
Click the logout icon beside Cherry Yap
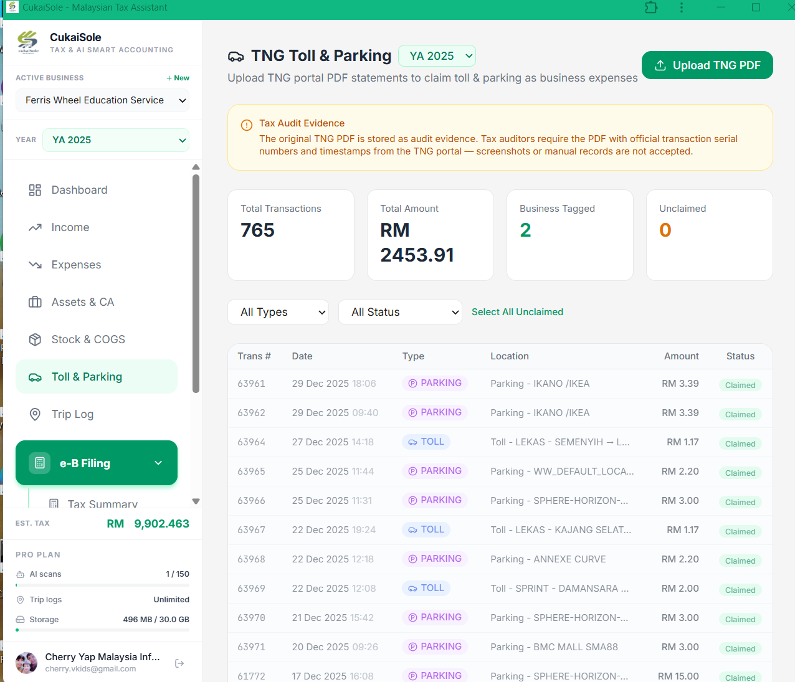(179, 663)
